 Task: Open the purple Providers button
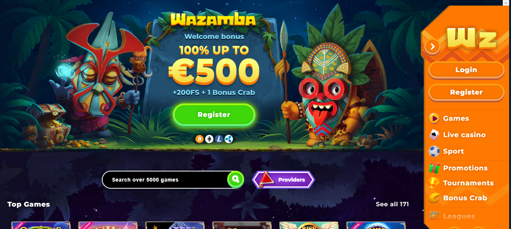click(x=284, y=180)
